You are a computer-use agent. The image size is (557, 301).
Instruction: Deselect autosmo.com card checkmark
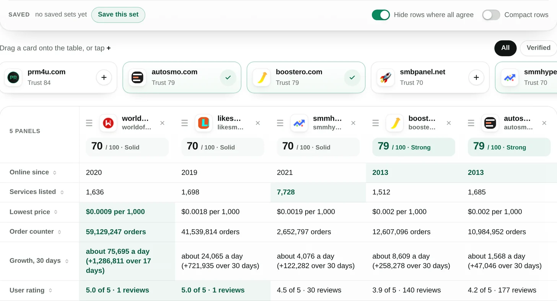coord(228,78)
